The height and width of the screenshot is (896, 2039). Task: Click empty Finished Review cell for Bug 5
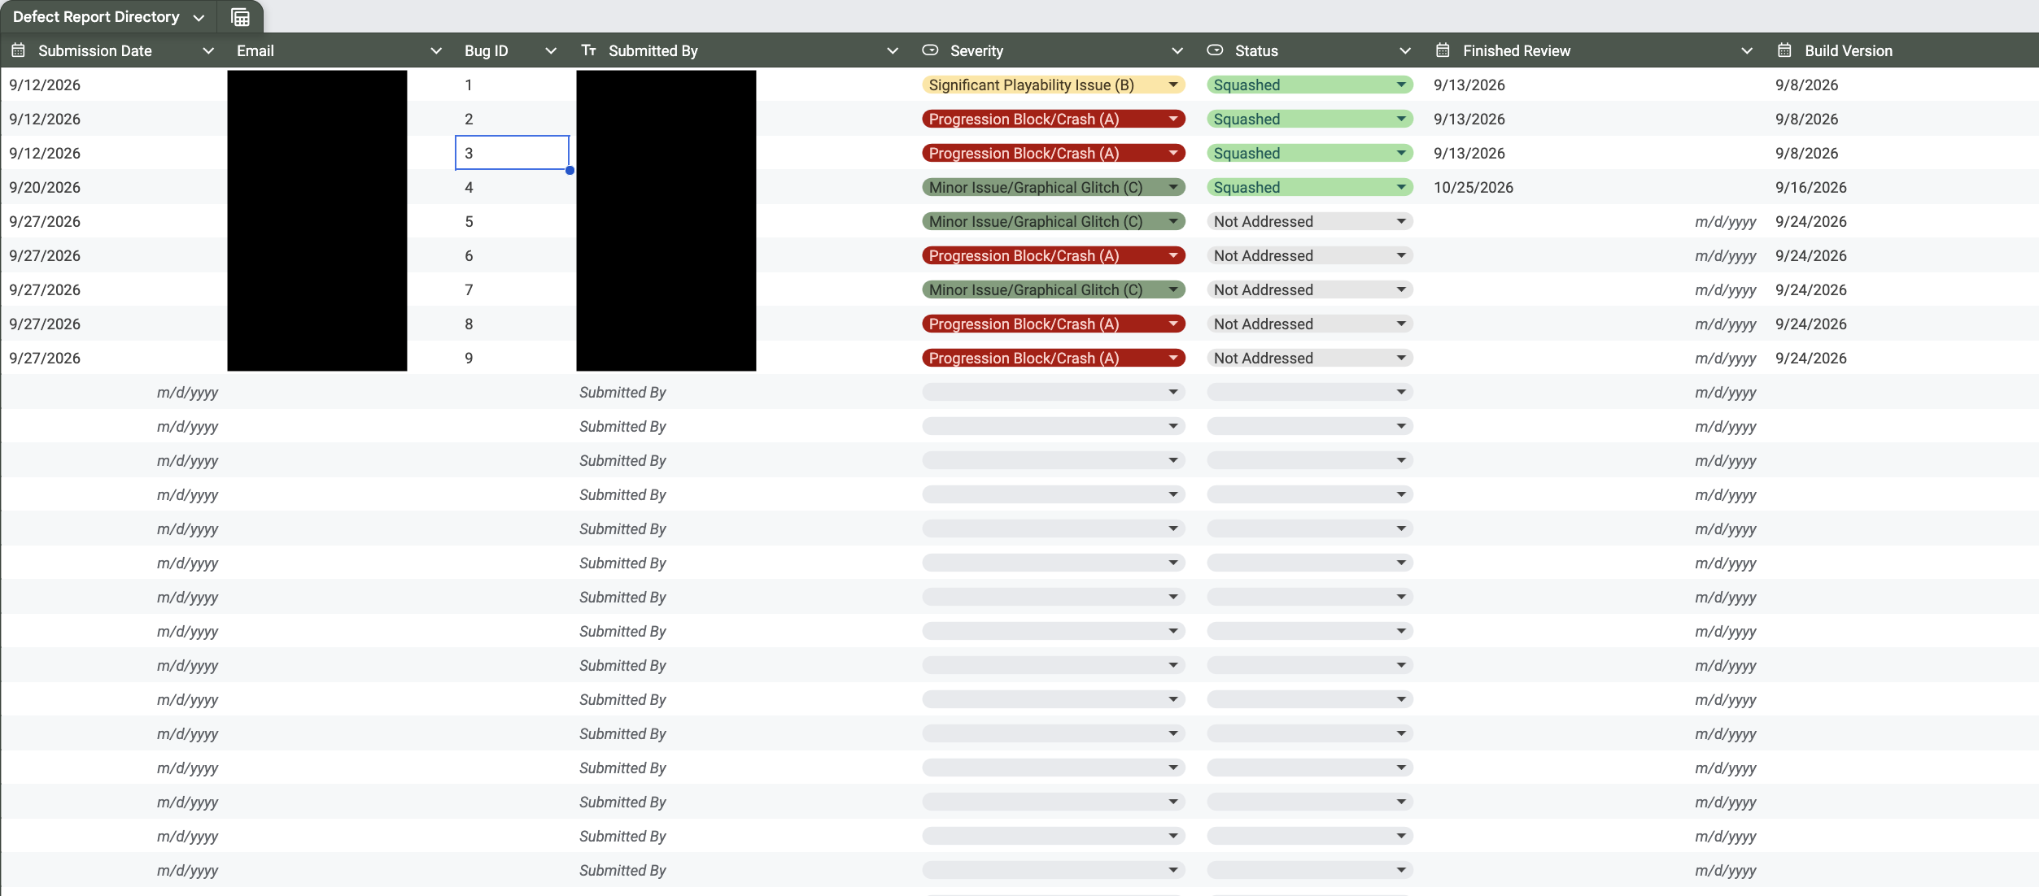(x=1595, y=221)
